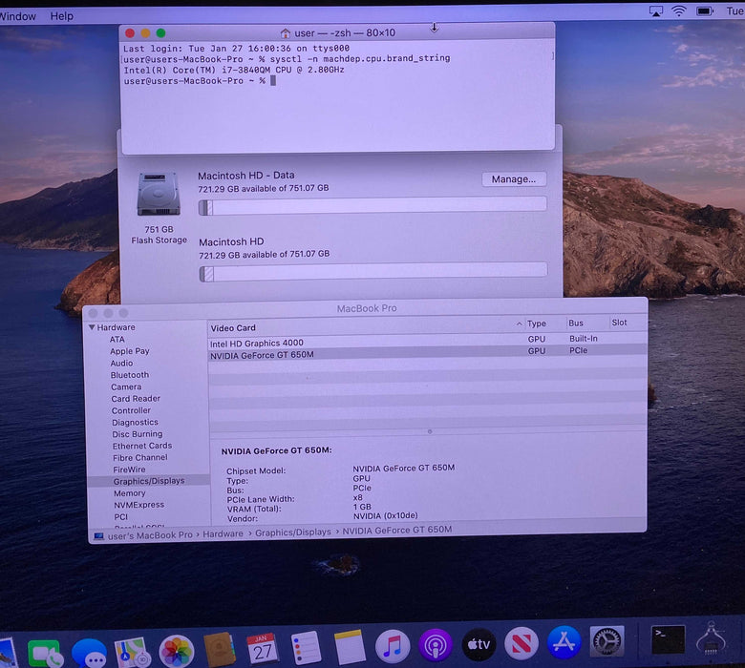Open Terminal icon in the Dock
This screenshot has width=745, height=668.
point(668,639)
